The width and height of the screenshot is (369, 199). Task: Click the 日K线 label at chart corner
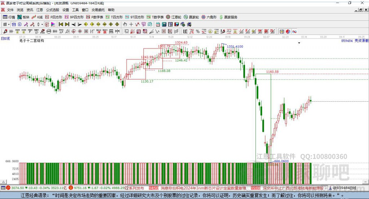pos(5,38)
